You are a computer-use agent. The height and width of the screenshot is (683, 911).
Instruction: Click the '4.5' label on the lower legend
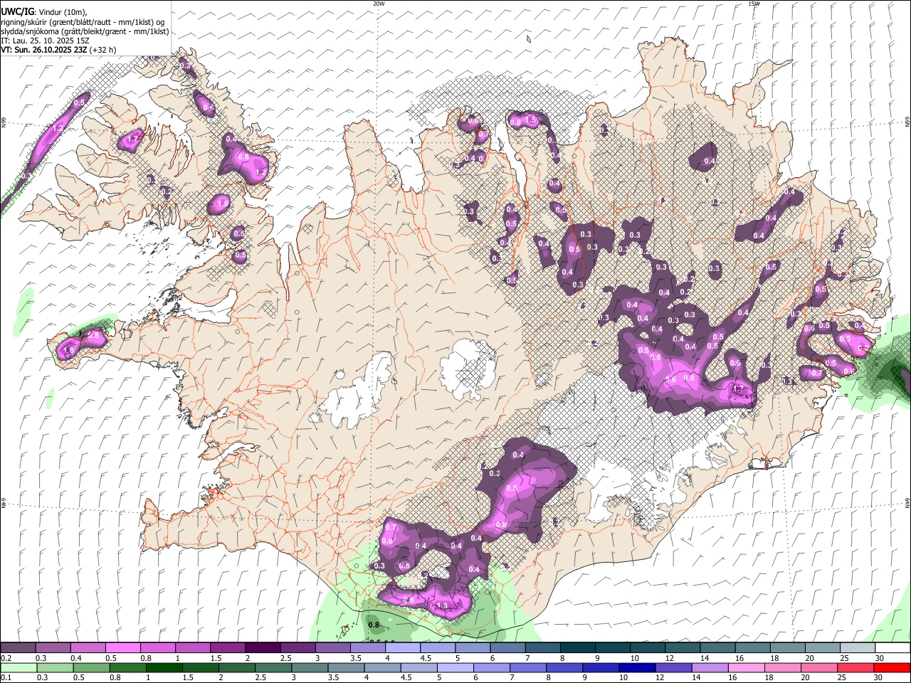click(406, 678)
